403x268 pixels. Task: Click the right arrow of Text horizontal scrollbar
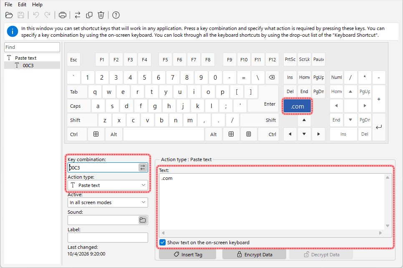[380, 233]
